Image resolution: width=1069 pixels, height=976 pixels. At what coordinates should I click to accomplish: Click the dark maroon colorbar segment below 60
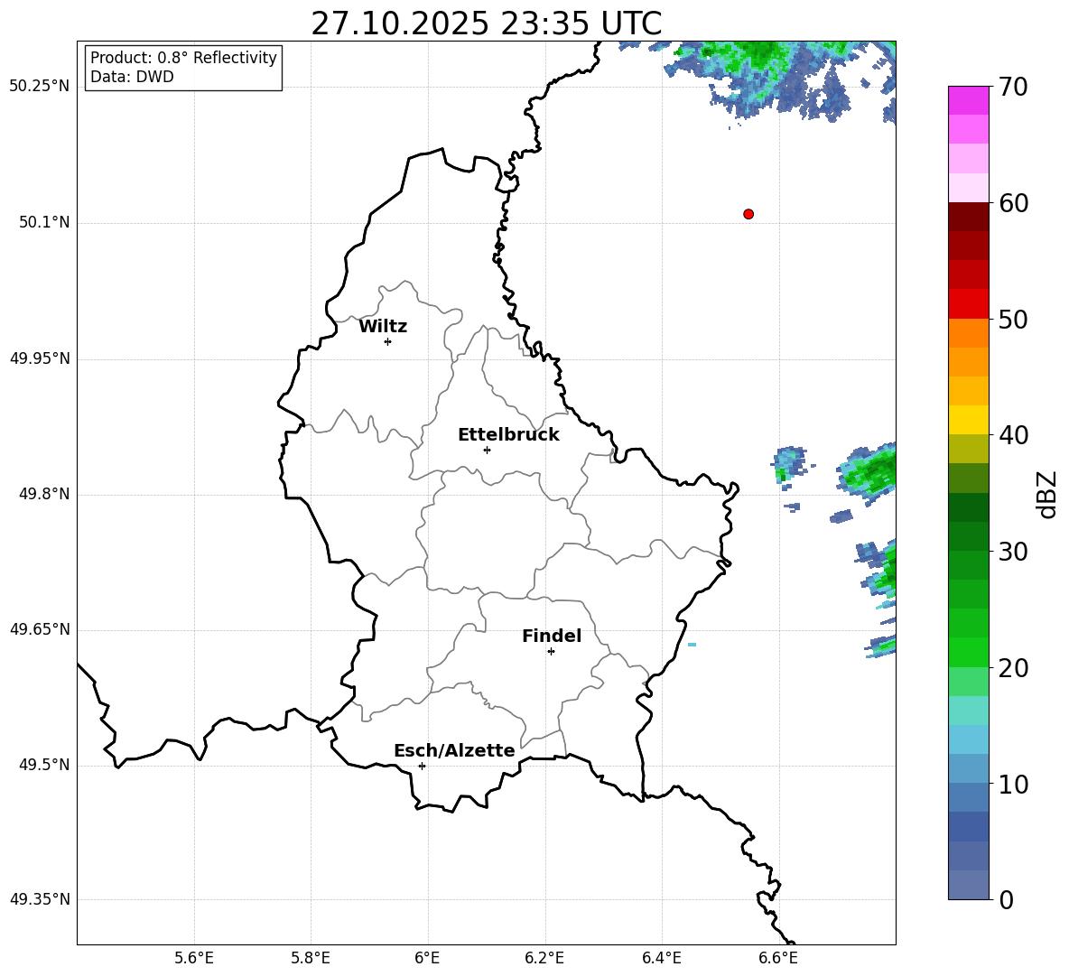click(x=968, y=217)
